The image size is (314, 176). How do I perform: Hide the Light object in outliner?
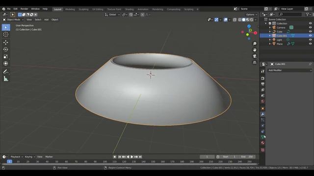tap(310, 40)
